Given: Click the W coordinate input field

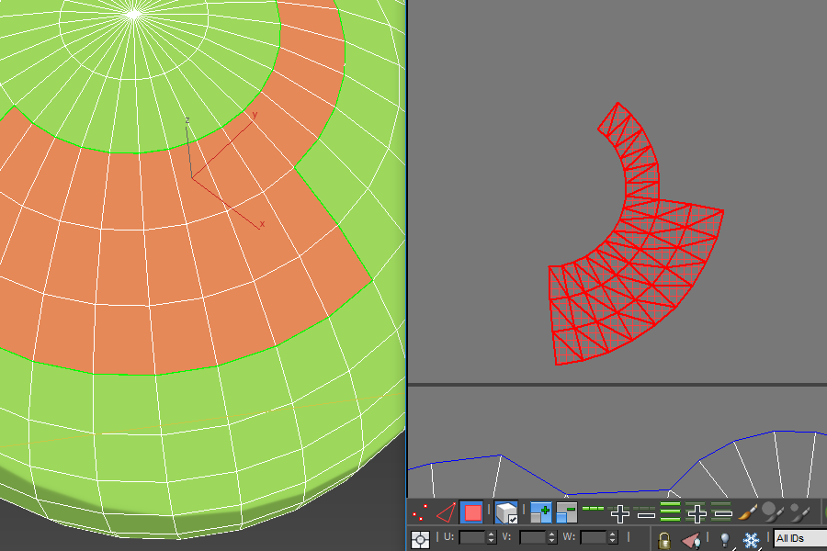Looking at the screenshot, I should tap(594, 537).
